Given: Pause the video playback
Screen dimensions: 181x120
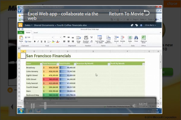Looking at the screenshot, I should click(x=33, y=106).
